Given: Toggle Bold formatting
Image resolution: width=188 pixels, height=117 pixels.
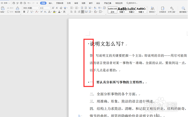Looking at the screenshot, I should tap(24, 12).
